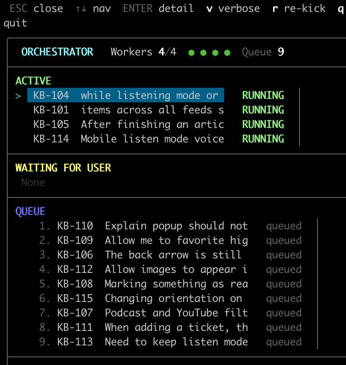The width and height of the screenshot is (346, 365).
Task: Click the QUEUE section heading
Action: [30, 211]
